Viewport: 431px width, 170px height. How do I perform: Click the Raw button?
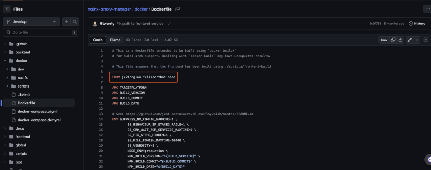point(384,40)
